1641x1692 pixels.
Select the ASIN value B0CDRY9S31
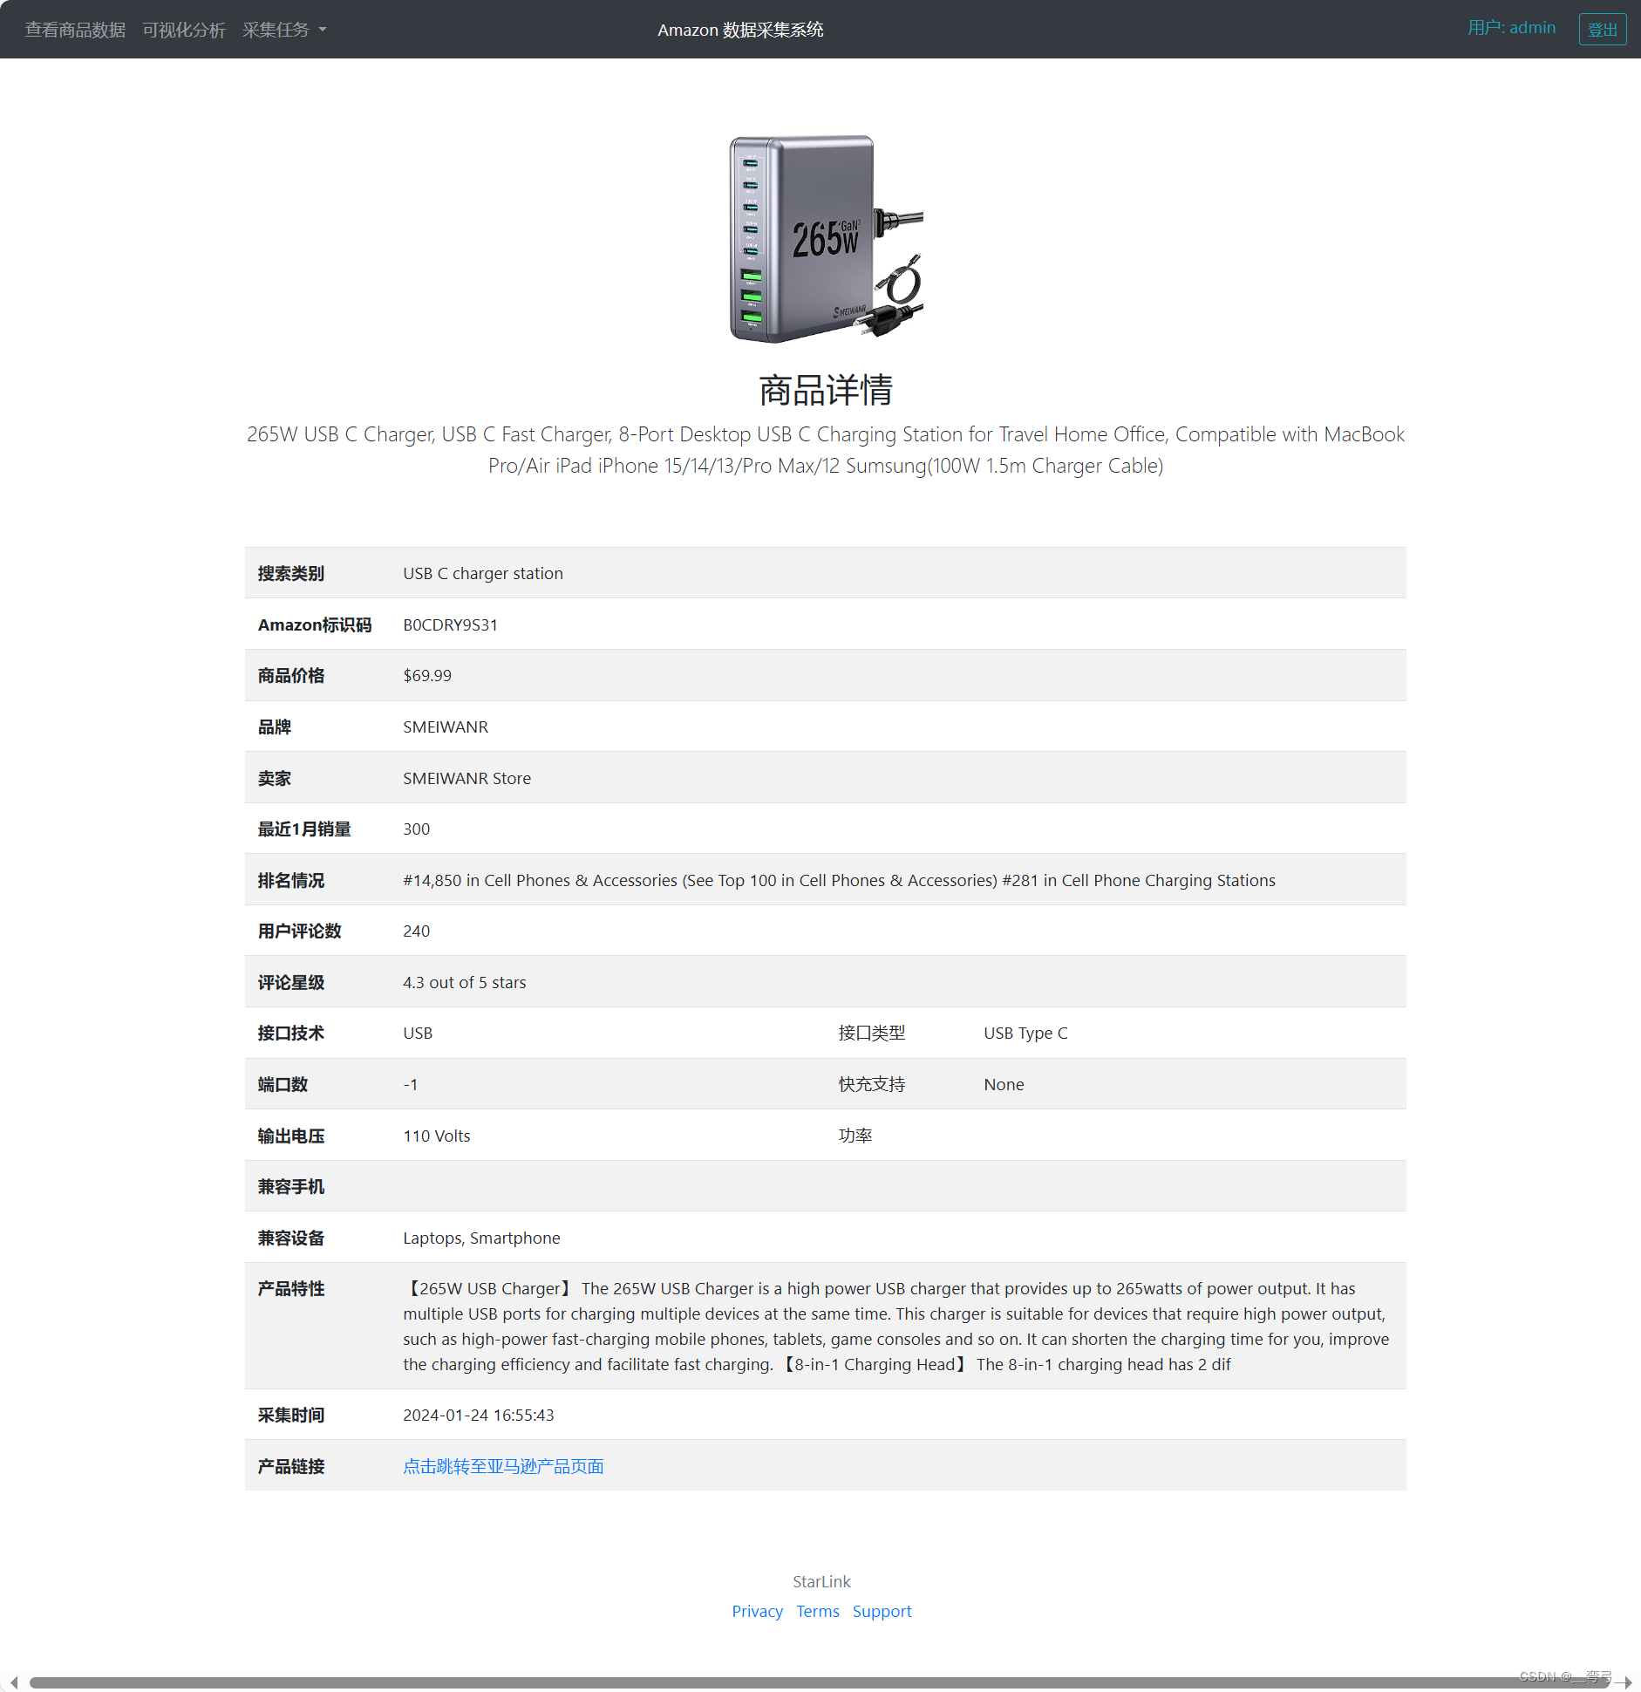450,624
